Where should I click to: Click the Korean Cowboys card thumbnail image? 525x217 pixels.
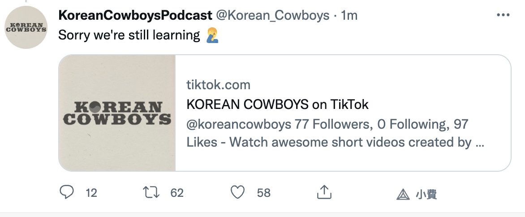click(117, 113)
